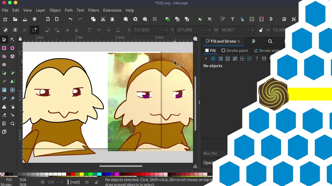Switch to the Stroke paint tab
The width and height of the screenshot is (332, 186).
point(235,51)
